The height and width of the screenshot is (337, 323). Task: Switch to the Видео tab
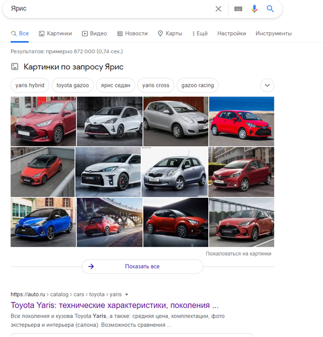[x=94, y=34]
